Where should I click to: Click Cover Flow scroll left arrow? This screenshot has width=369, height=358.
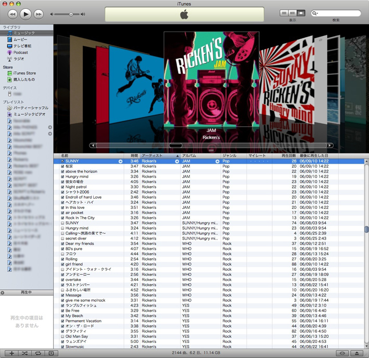click(x=93, y=145)
